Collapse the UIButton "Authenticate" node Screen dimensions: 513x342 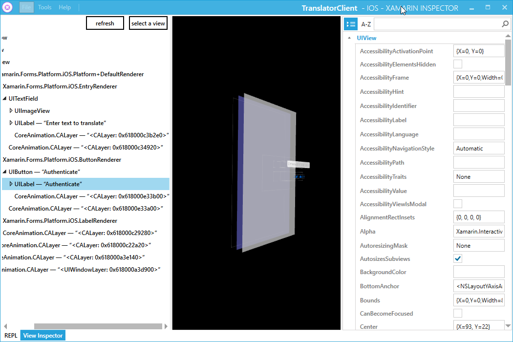(4, 172)
